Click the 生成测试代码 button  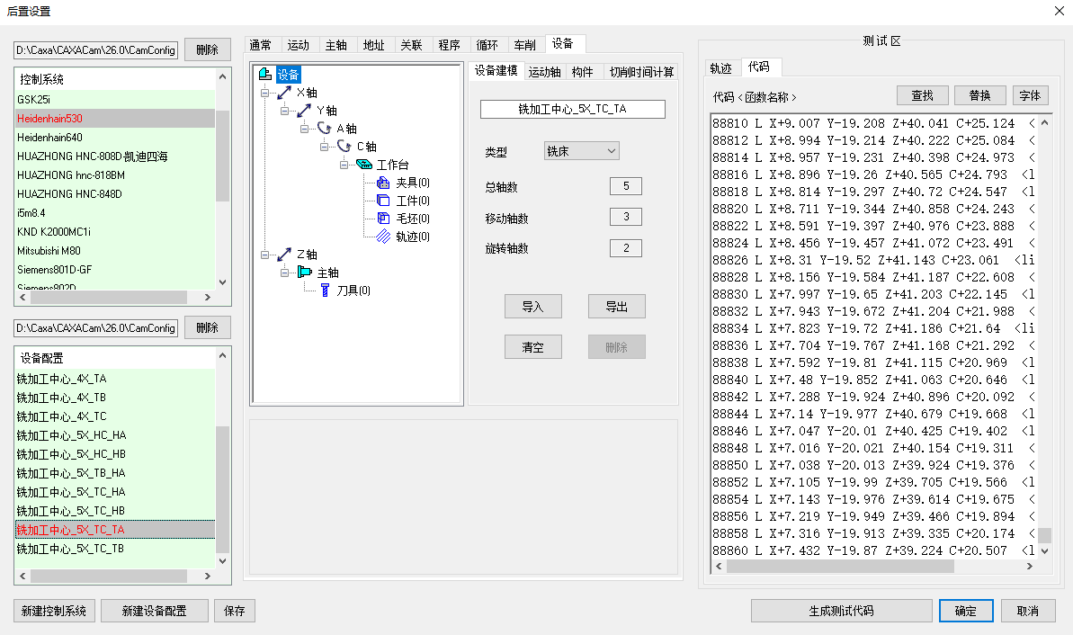(x=841, y=611)
